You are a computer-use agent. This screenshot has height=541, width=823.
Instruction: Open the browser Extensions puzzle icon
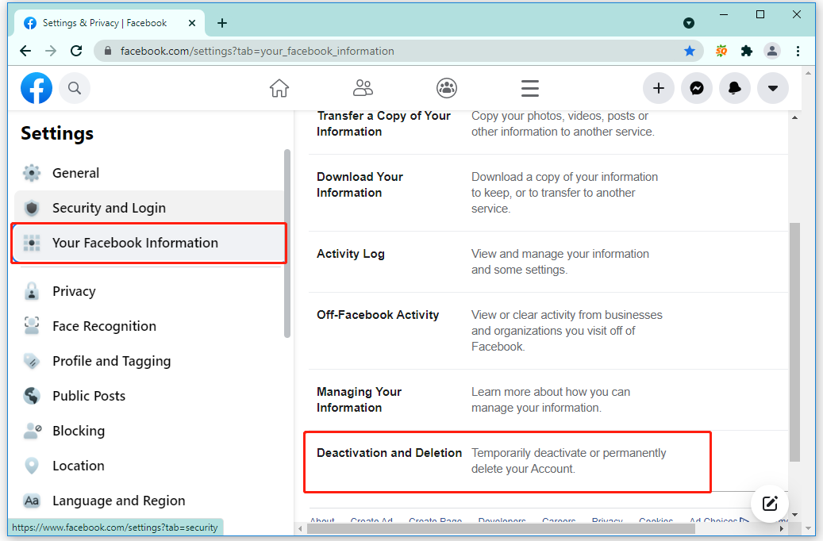(x=746, y=51)
